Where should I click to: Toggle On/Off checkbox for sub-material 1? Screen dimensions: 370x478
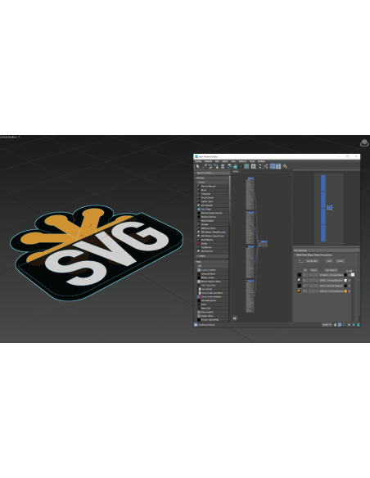coord(350,275)
